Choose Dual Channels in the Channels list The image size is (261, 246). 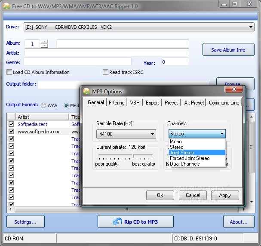click(x=197, y=164)
